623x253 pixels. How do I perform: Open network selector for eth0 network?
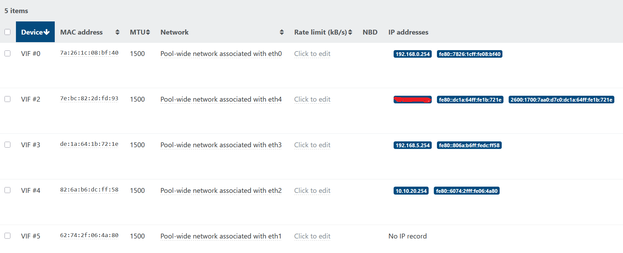(221, 54)
